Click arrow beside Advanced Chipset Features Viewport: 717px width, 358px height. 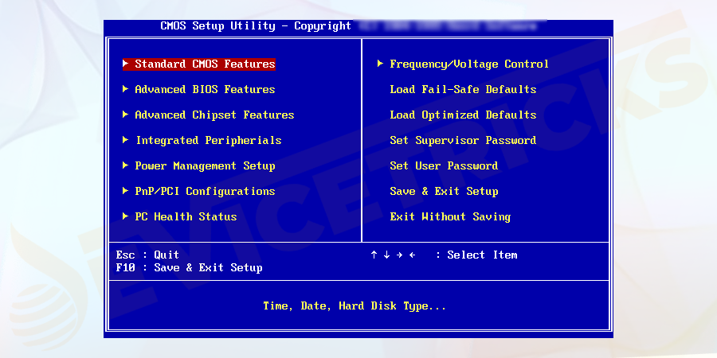pos(126,115)
